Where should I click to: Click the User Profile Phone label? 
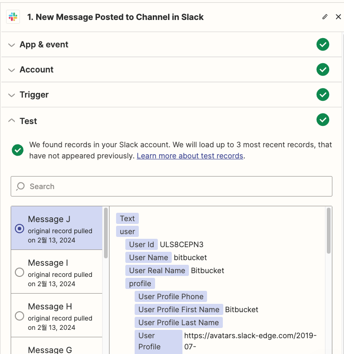point(171,296)
